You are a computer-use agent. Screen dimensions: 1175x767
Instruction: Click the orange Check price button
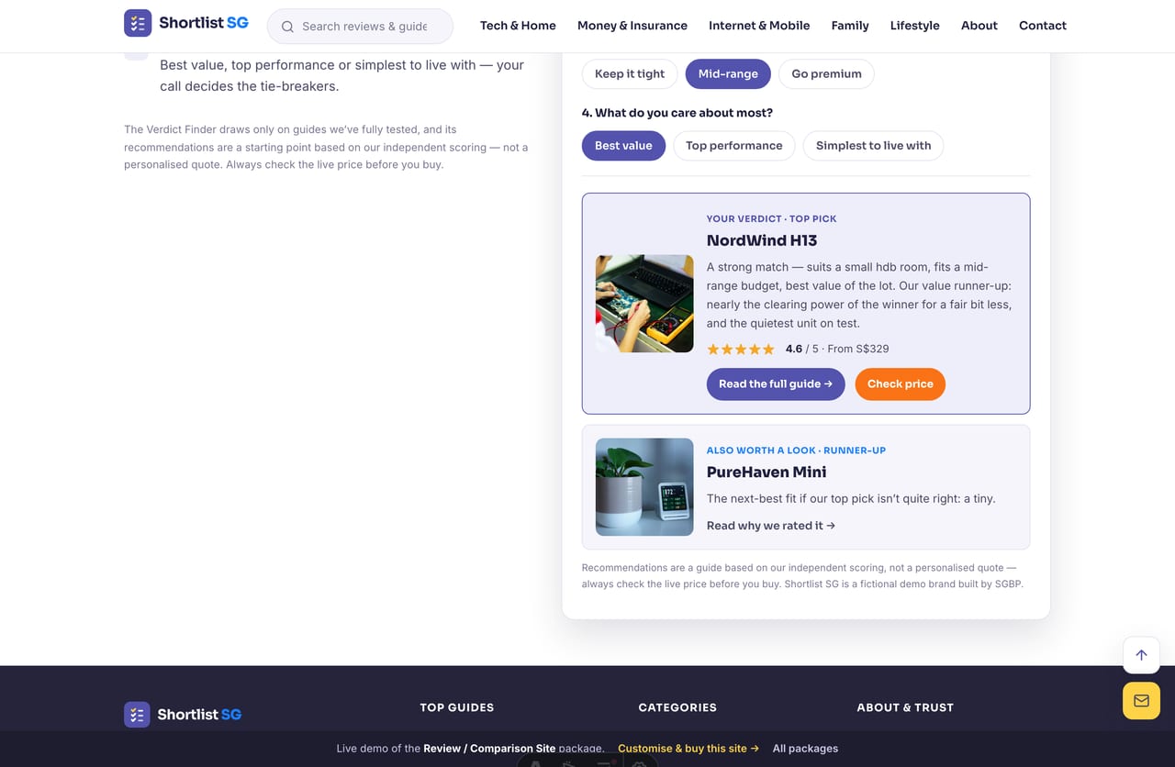click(x=900, y=384)
